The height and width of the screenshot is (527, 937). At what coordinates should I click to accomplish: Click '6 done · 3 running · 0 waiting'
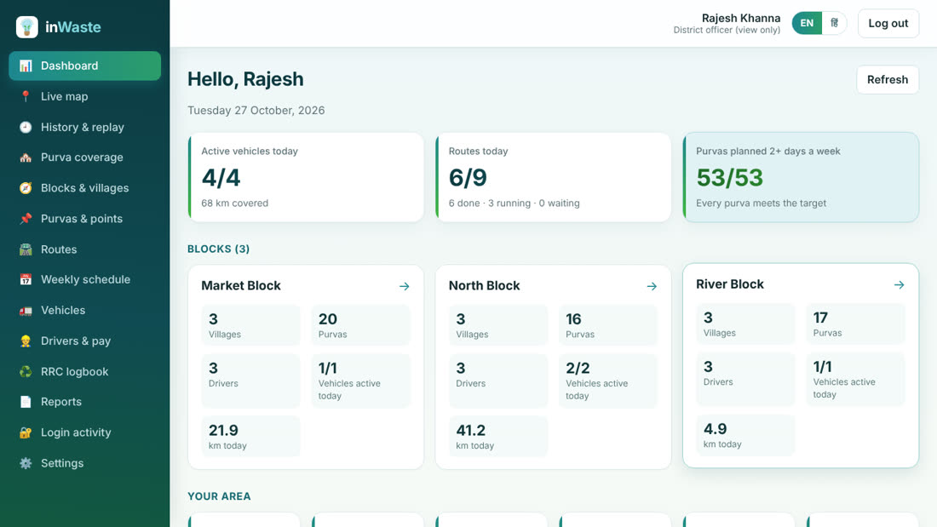tap(514, 203)
